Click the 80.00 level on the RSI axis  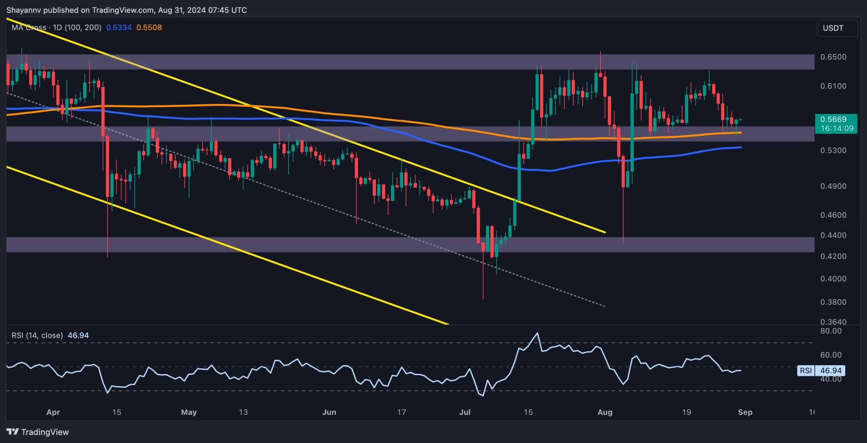click(x=832, y=331)
